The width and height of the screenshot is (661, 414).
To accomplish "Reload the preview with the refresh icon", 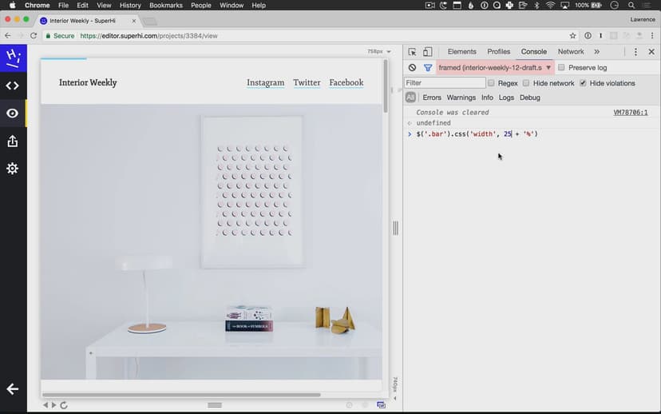I will (64, 405).
